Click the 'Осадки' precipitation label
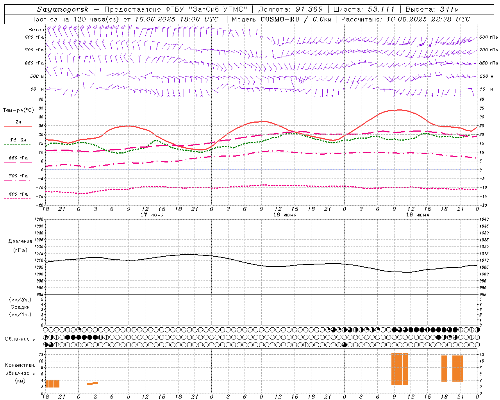Viewport: 500px width, 400px height. [20, 307]
